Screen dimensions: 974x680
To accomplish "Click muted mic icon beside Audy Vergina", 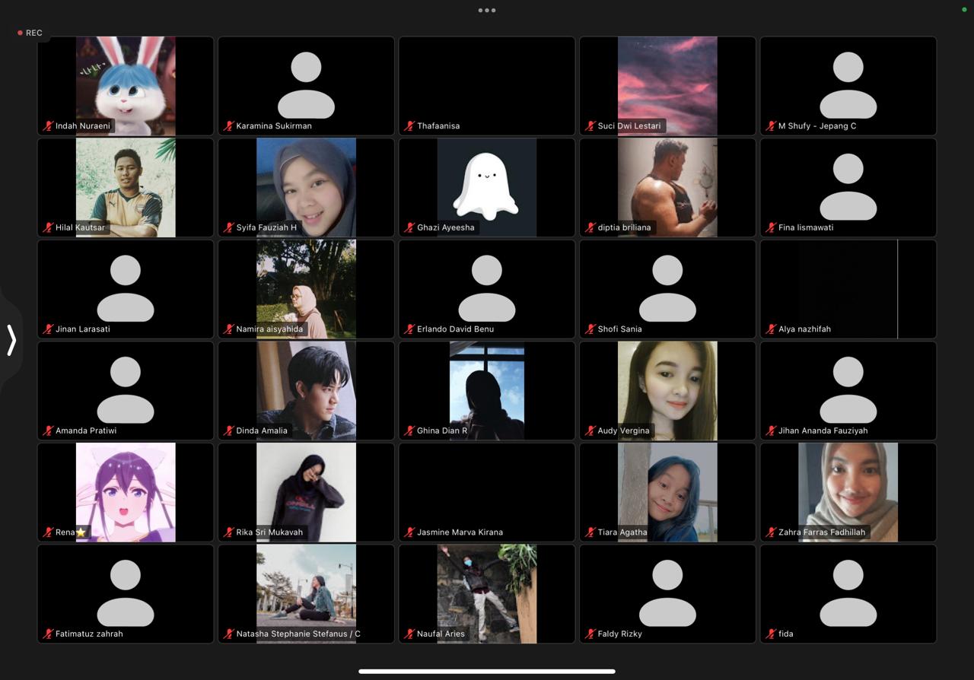I will (590, 431).
